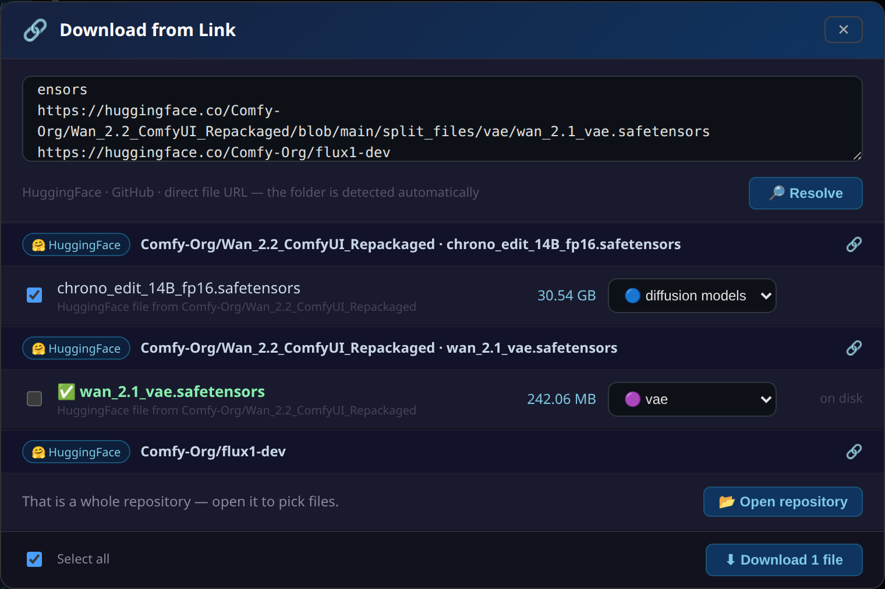This screenshot has width=885, height=589.
Task: Click HuggingFace badge for chrono_edit_14B_fp16 entry
Action: pos(76,244)
